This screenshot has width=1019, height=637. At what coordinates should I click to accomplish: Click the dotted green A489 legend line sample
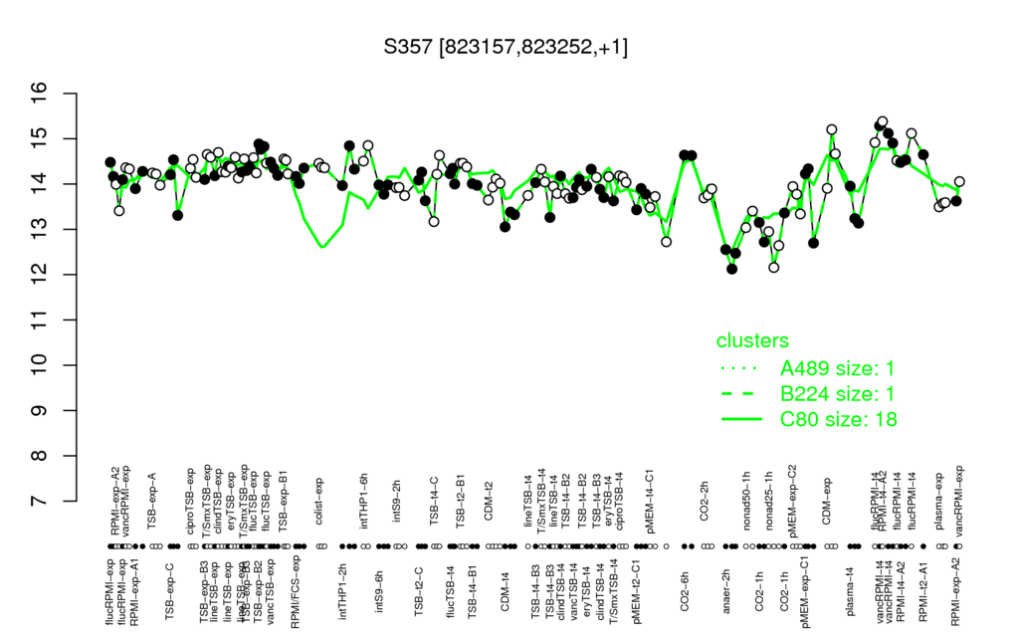(740, 368)
